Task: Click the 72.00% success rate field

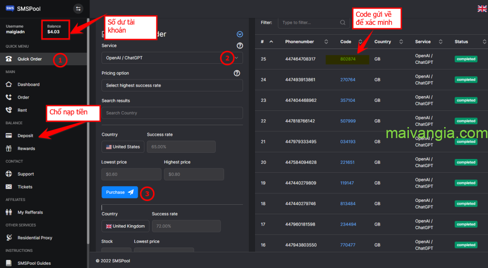Action: [186, 226]
